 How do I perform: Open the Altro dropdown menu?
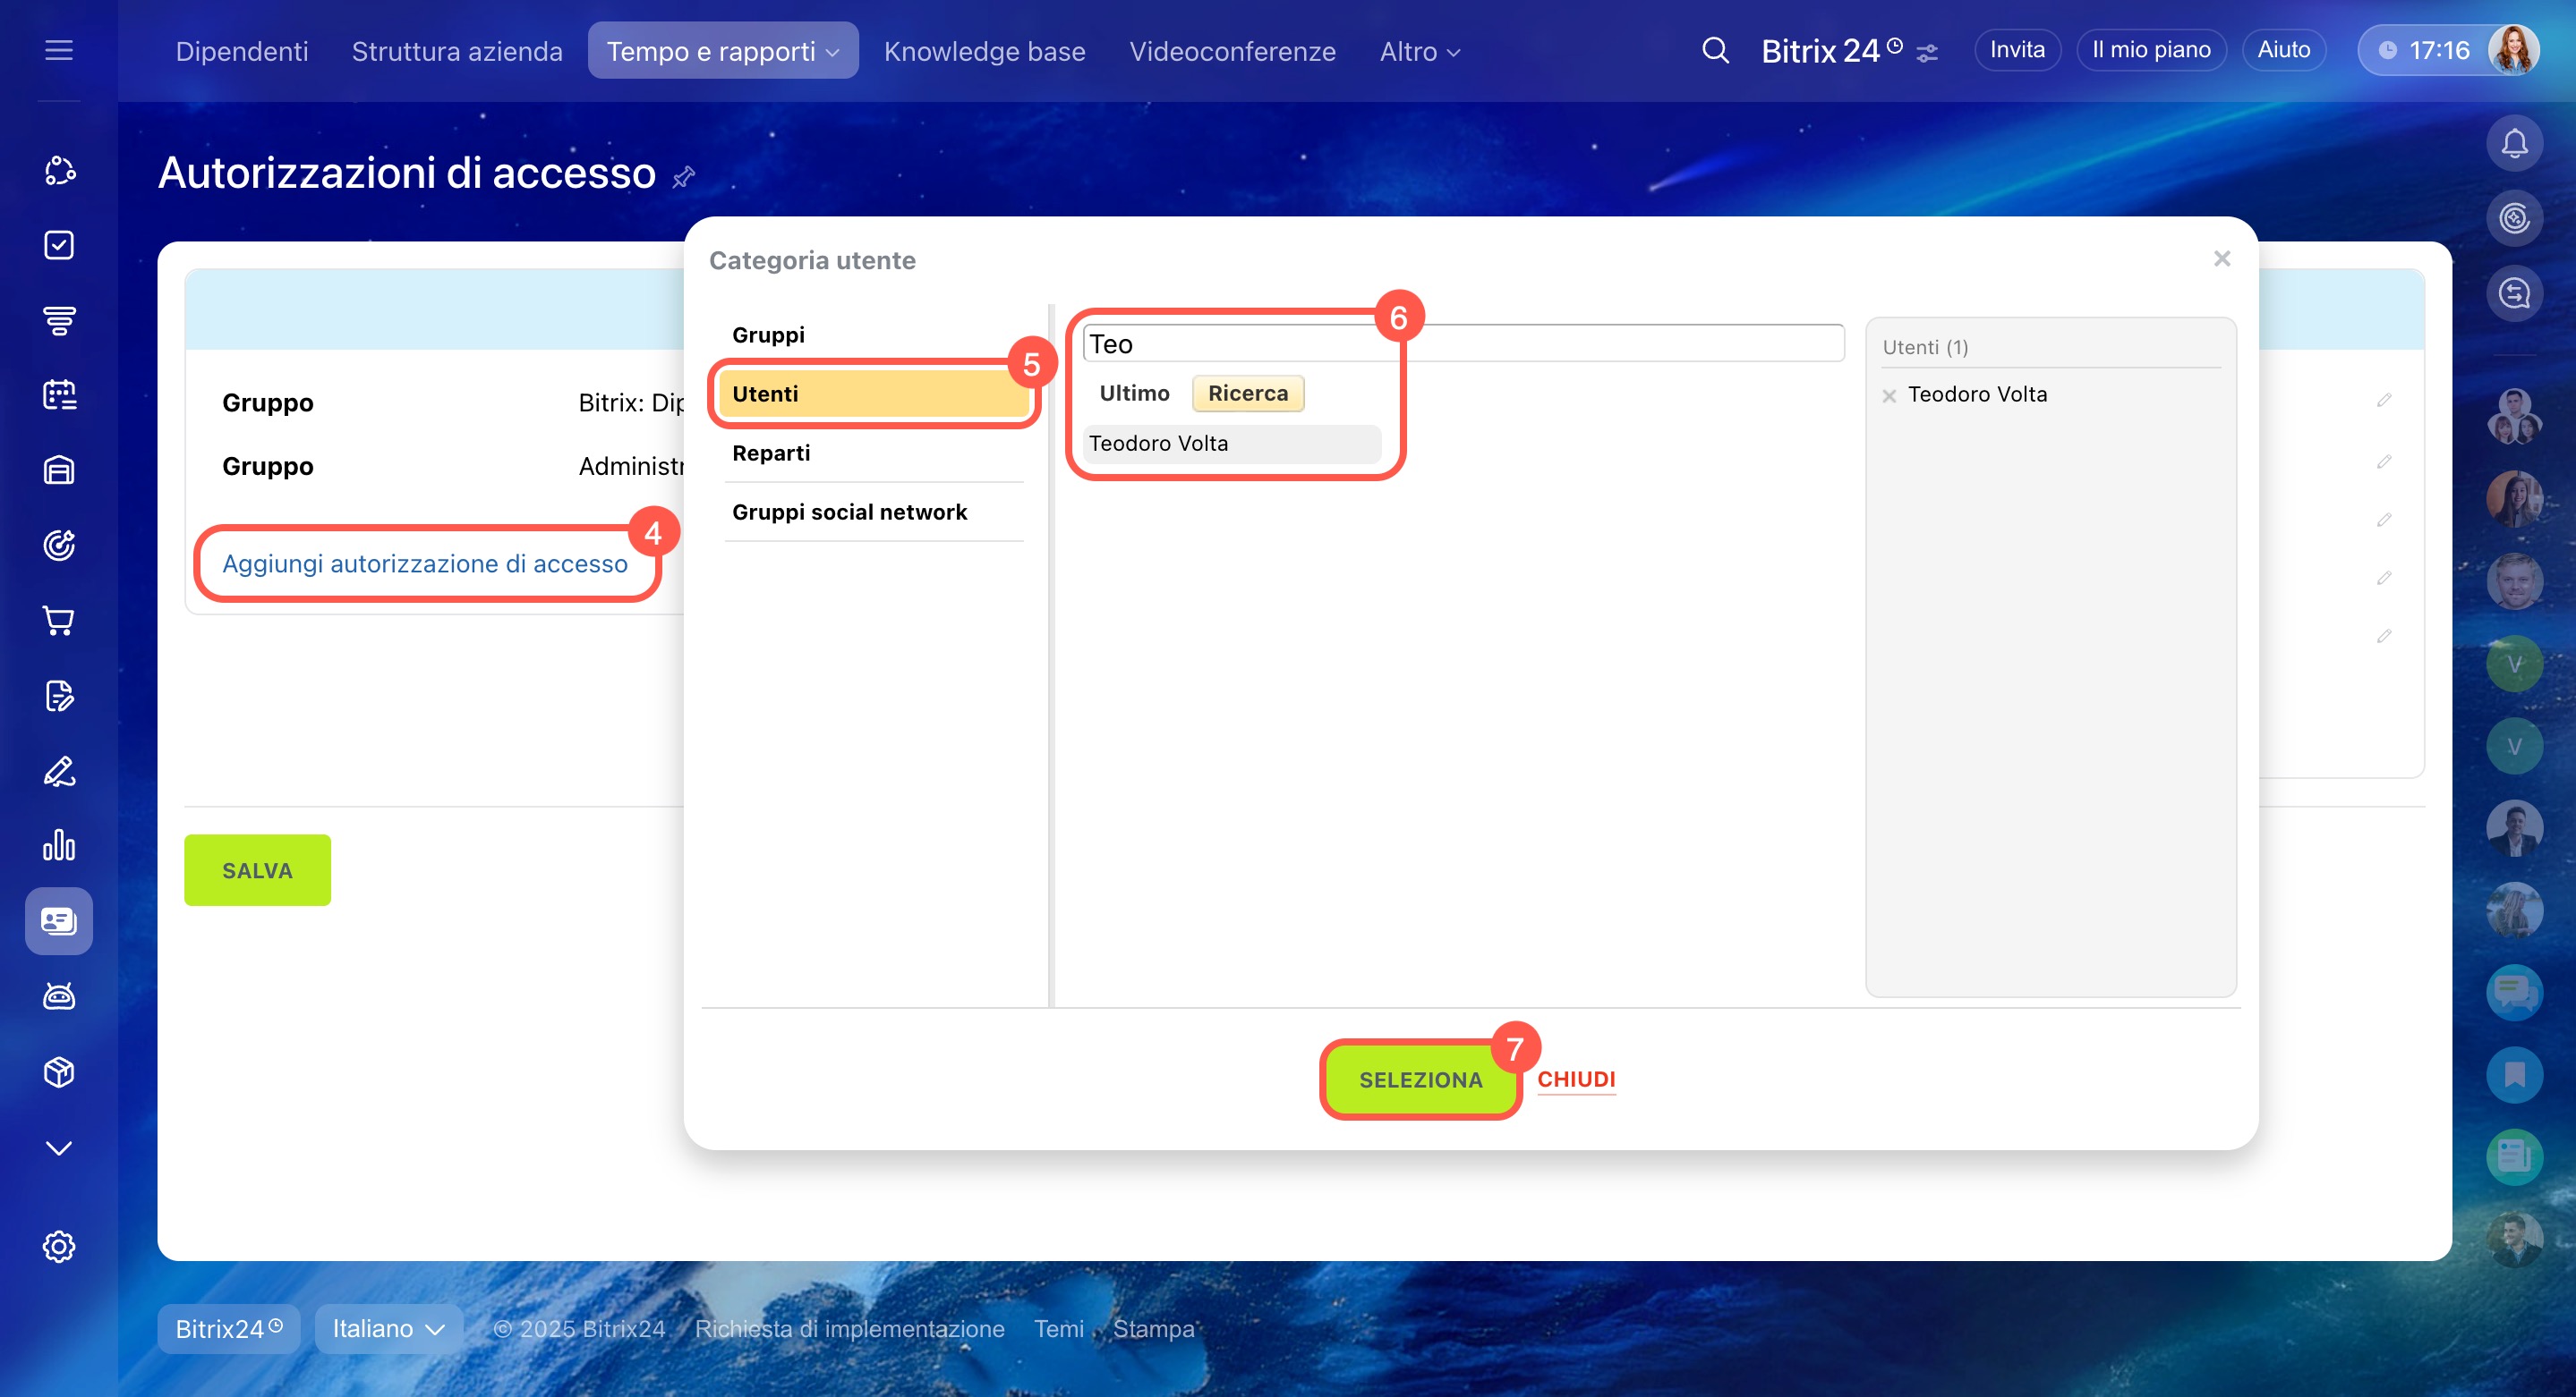pos(1419,51)
